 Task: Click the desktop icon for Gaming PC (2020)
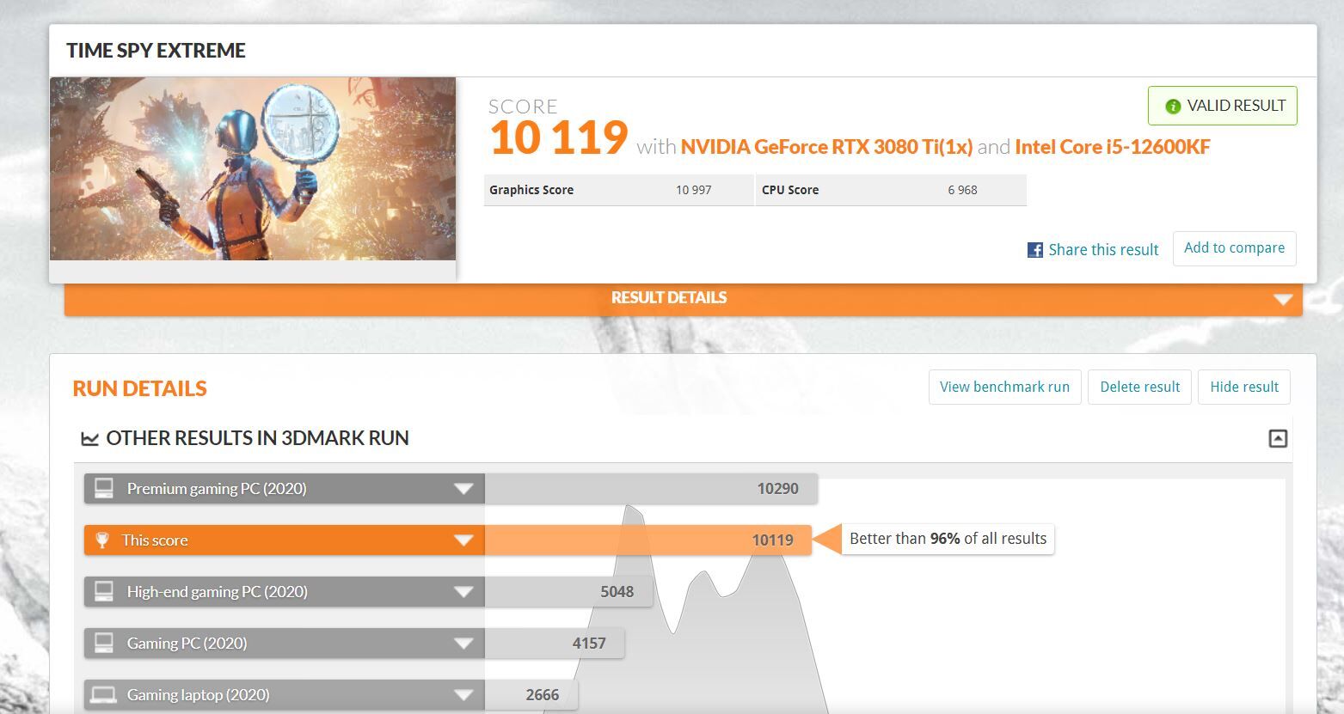coord(104,644)
